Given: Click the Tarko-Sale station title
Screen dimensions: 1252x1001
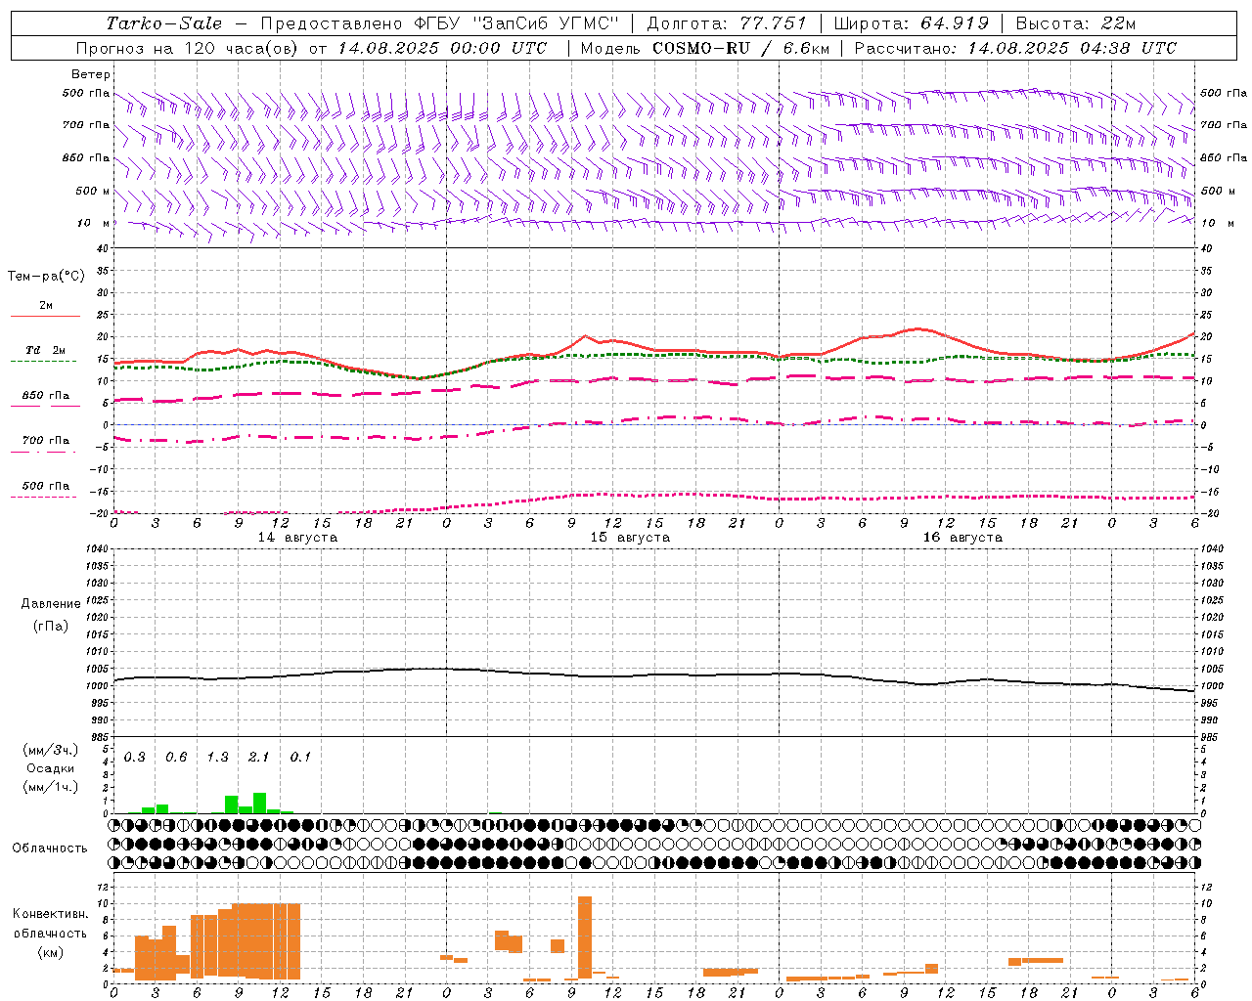Looking at the screenshot, I should 163,23.
